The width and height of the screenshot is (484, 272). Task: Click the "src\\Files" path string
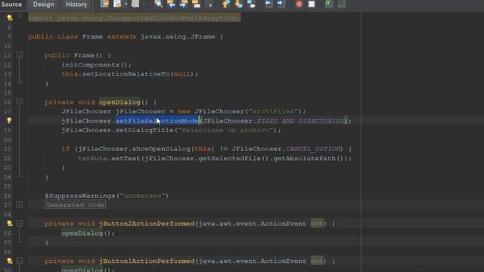click(x=273, y=111)
